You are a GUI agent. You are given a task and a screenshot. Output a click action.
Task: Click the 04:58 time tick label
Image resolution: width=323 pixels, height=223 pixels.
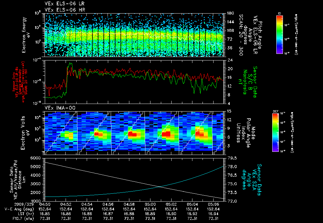coord(129,205)
